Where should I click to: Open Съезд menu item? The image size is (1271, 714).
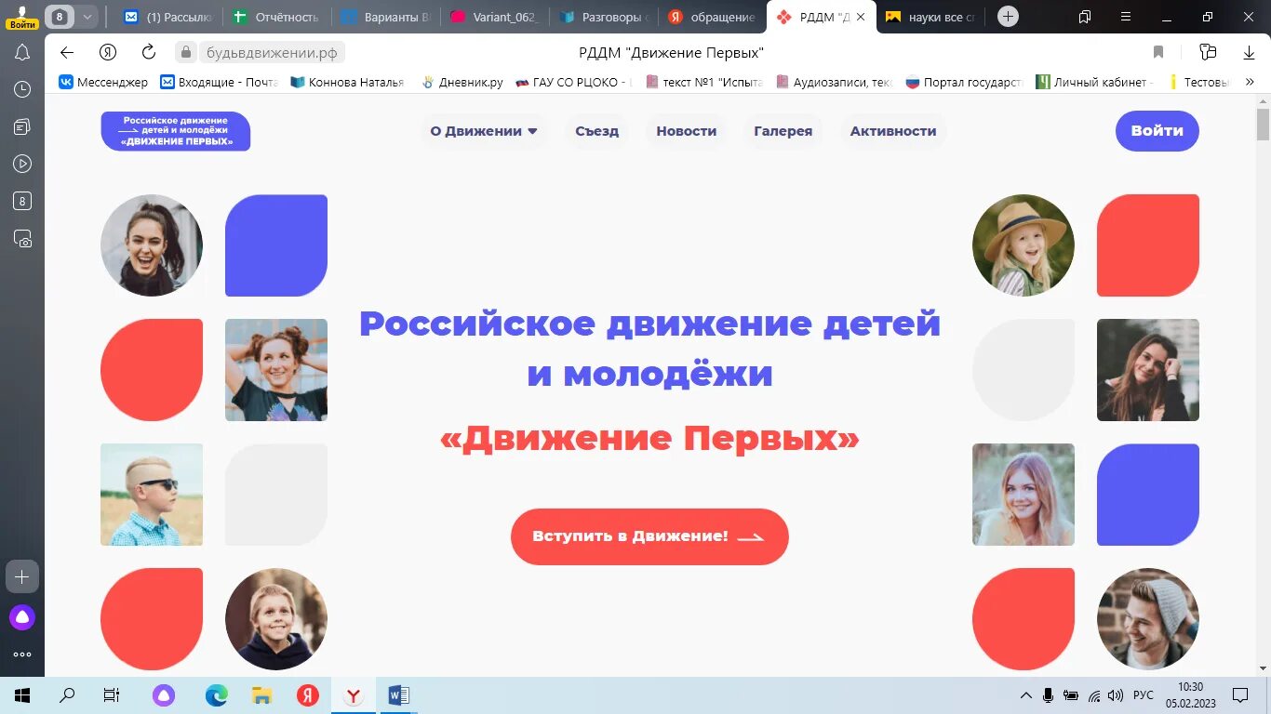(x=596, y=131)
